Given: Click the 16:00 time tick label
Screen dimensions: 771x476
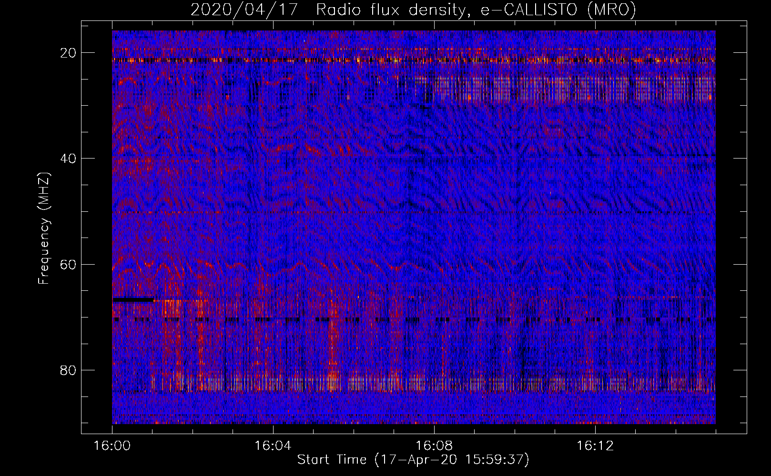Looking at the screenshot, I should [x=112, y=446].
